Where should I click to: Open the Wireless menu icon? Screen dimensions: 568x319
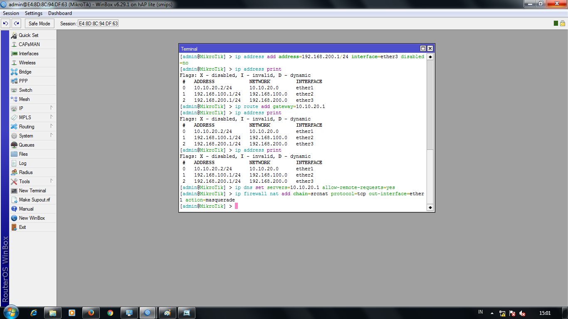pyautogui.click(x=14, y=63)
